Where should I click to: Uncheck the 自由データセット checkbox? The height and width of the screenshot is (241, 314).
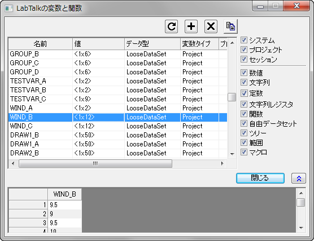[x=244, y=123]
